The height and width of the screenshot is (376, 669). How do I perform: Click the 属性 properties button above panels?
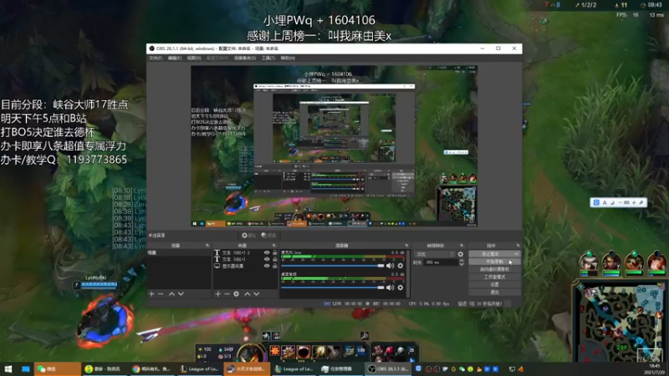point(248,236)
